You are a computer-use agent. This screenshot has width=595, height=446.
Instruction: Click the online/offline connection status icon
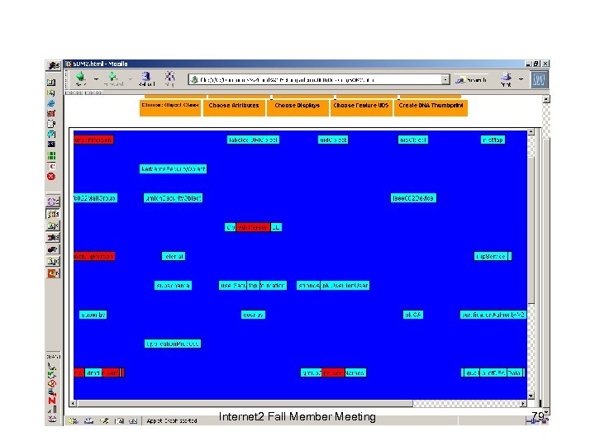[x=531, y=420]
